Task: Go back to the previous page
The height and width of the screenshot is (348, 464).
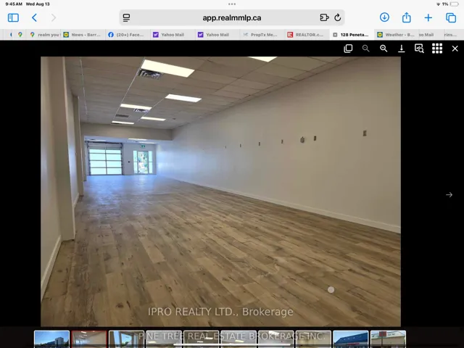Action: 34,17
